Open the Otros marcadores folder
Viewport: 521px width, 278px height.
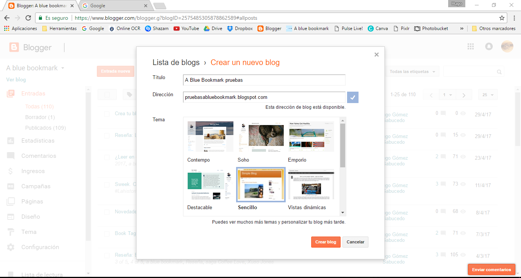coord(494,29)
